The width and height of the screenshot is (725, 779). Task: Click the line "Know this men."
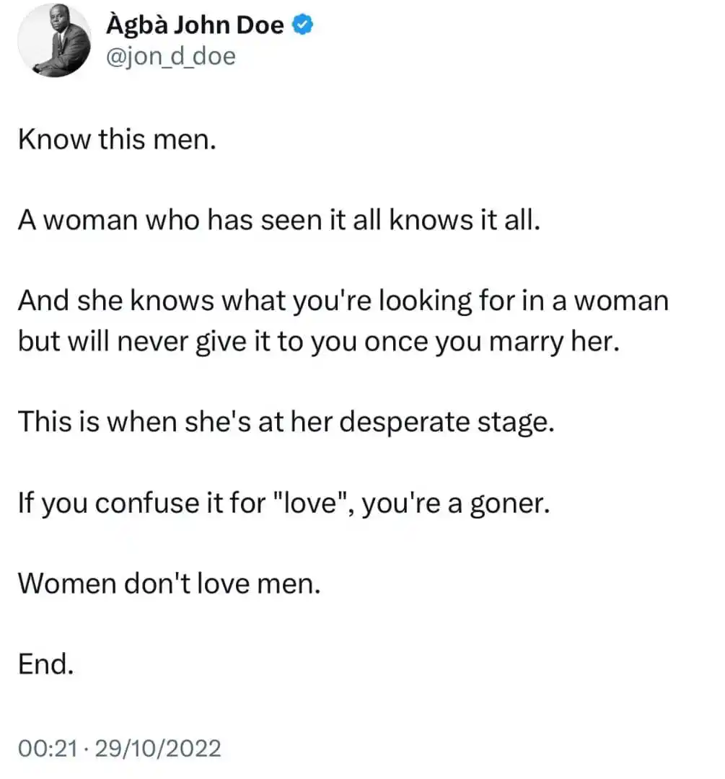(118, 139)
